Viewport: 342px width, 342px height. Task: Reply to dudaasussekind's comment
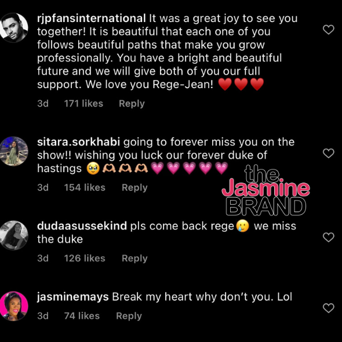[x=134, y=259]
